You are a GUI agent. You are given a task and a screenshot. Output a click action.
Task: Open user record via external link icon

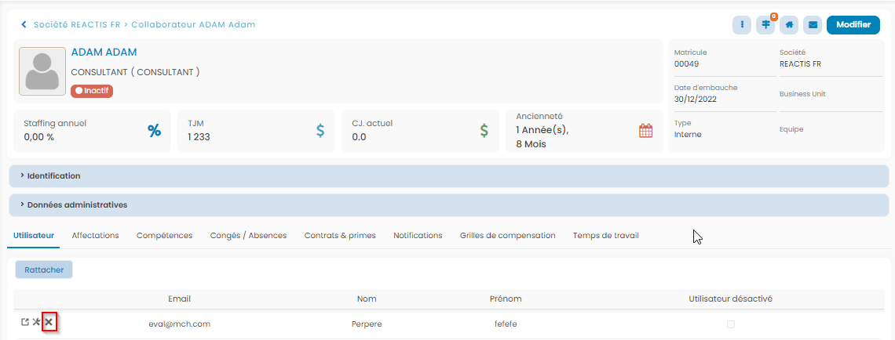click(x=24, y=322)
